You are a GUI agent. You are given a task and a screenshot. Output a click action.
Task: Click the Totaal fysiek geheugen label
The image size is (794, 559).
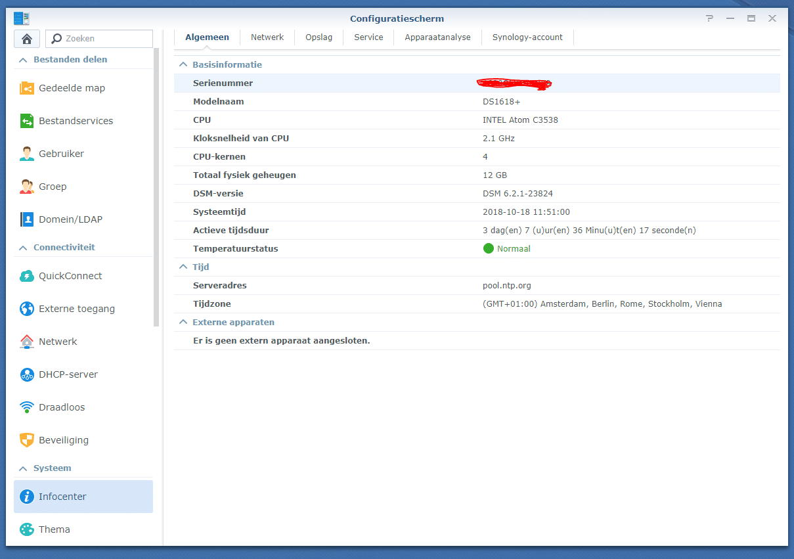244,175
